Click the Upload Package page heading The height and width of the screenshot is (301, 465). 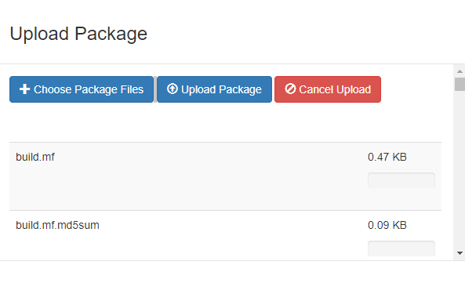coord(78,34)
